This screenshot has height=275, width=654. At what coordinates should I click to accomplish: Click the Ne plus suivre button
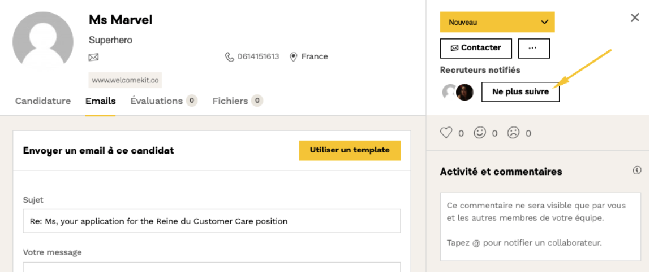pos(520,91)
